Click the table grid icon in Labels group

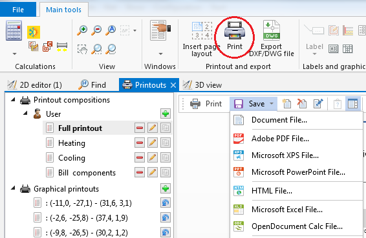click(x=347, y=49)
